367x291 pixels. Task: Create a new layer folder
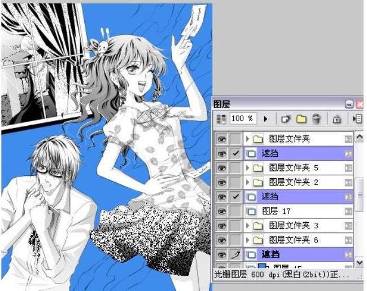302,119
